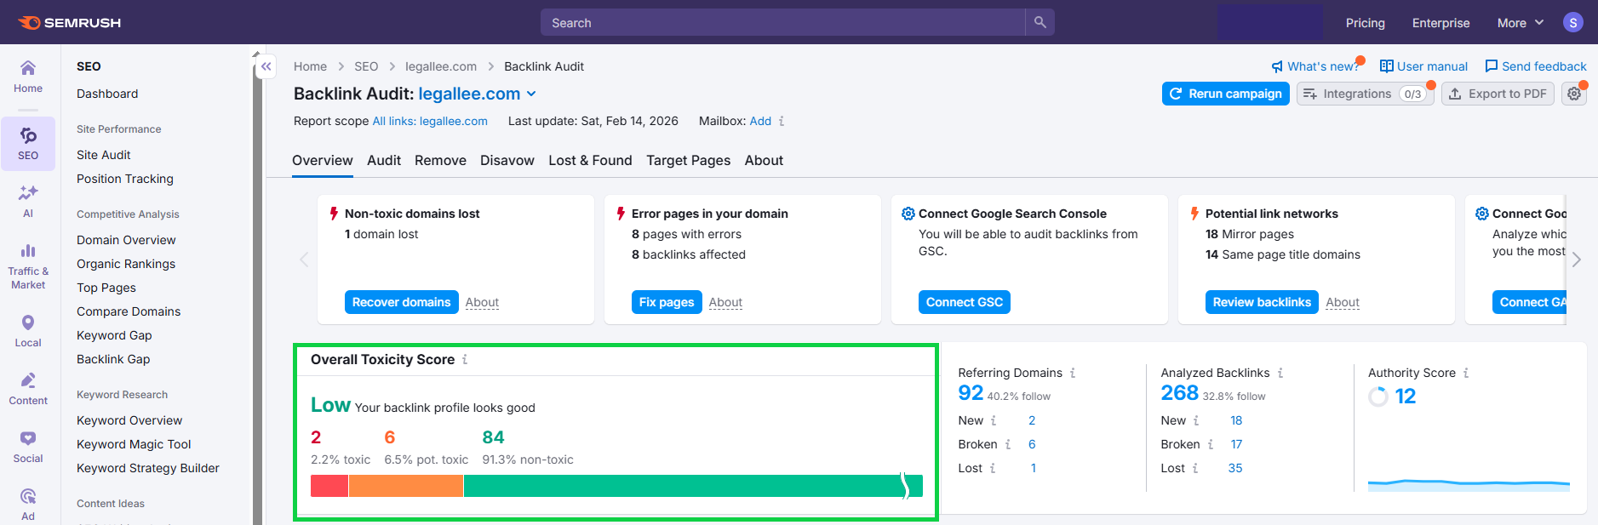Click info icon next to Analyzed Backlinks New
The width and height of the screenshot is (1598, 525).
[1196, 420]
